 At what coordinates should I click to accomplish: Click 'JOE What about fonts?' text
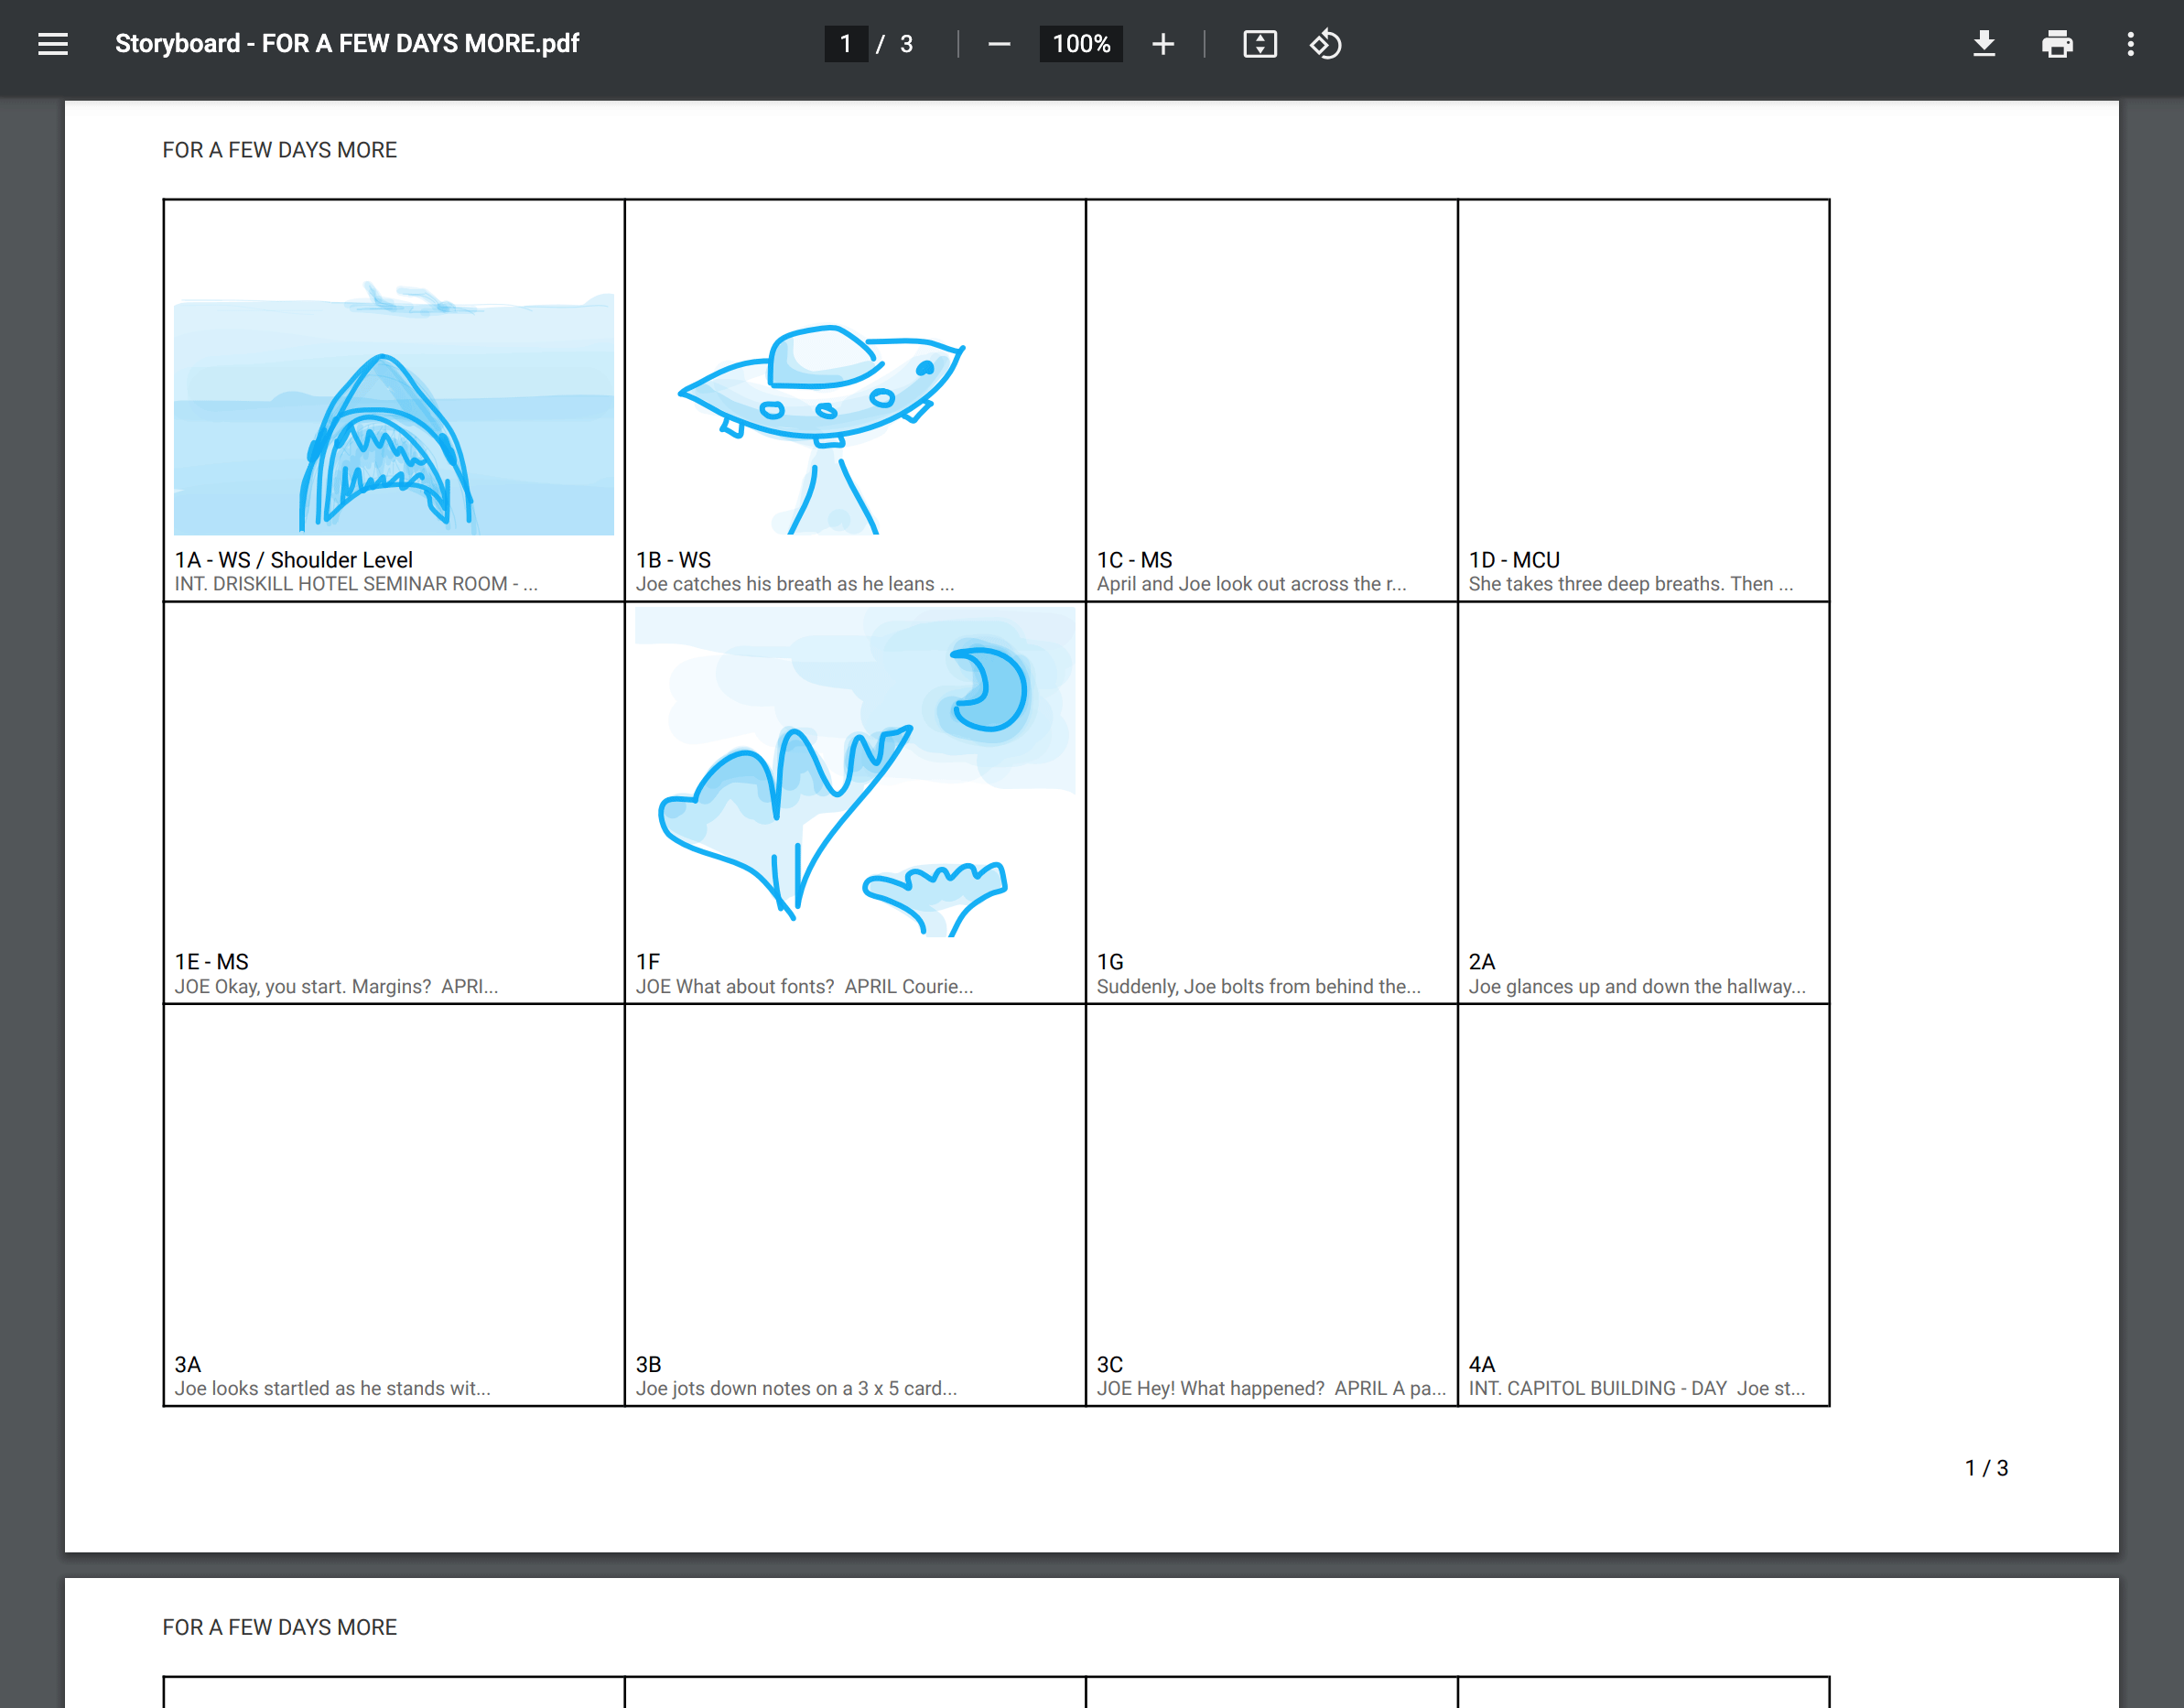pyautogui.click(x=804, y=986)
